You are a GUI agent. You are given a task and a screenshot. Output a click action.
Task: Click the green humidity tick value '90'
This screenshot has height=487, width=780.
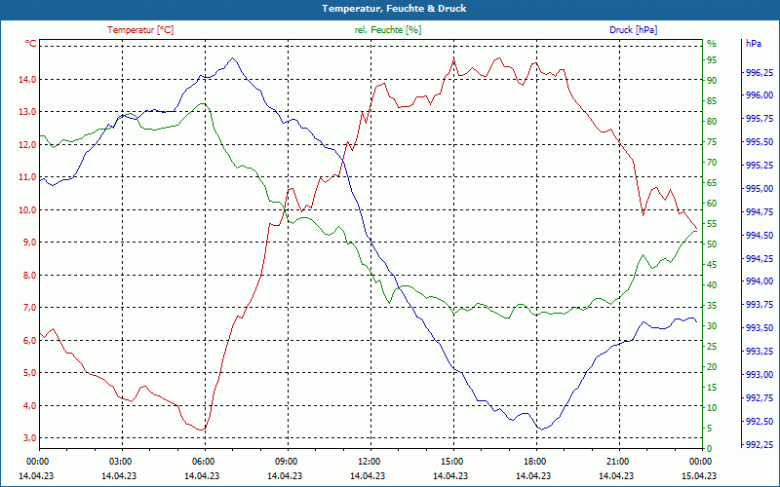[712, 81]
